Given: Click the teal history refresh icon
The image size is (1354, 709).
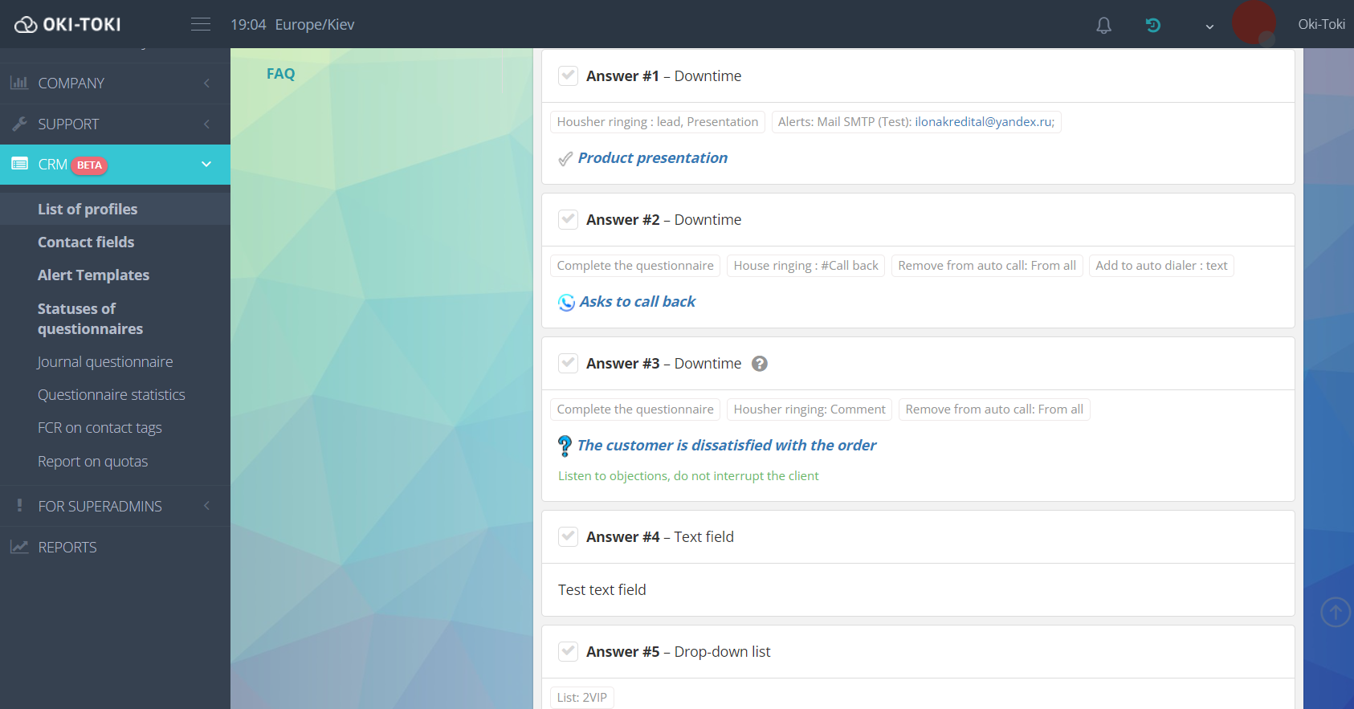Looking at the screenshot, I should pyautogui.click(x=1152, y=26).
